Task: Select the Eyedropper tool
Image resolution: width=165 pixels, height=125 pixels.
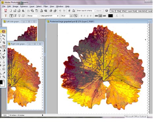Action: tap(4, 73)
